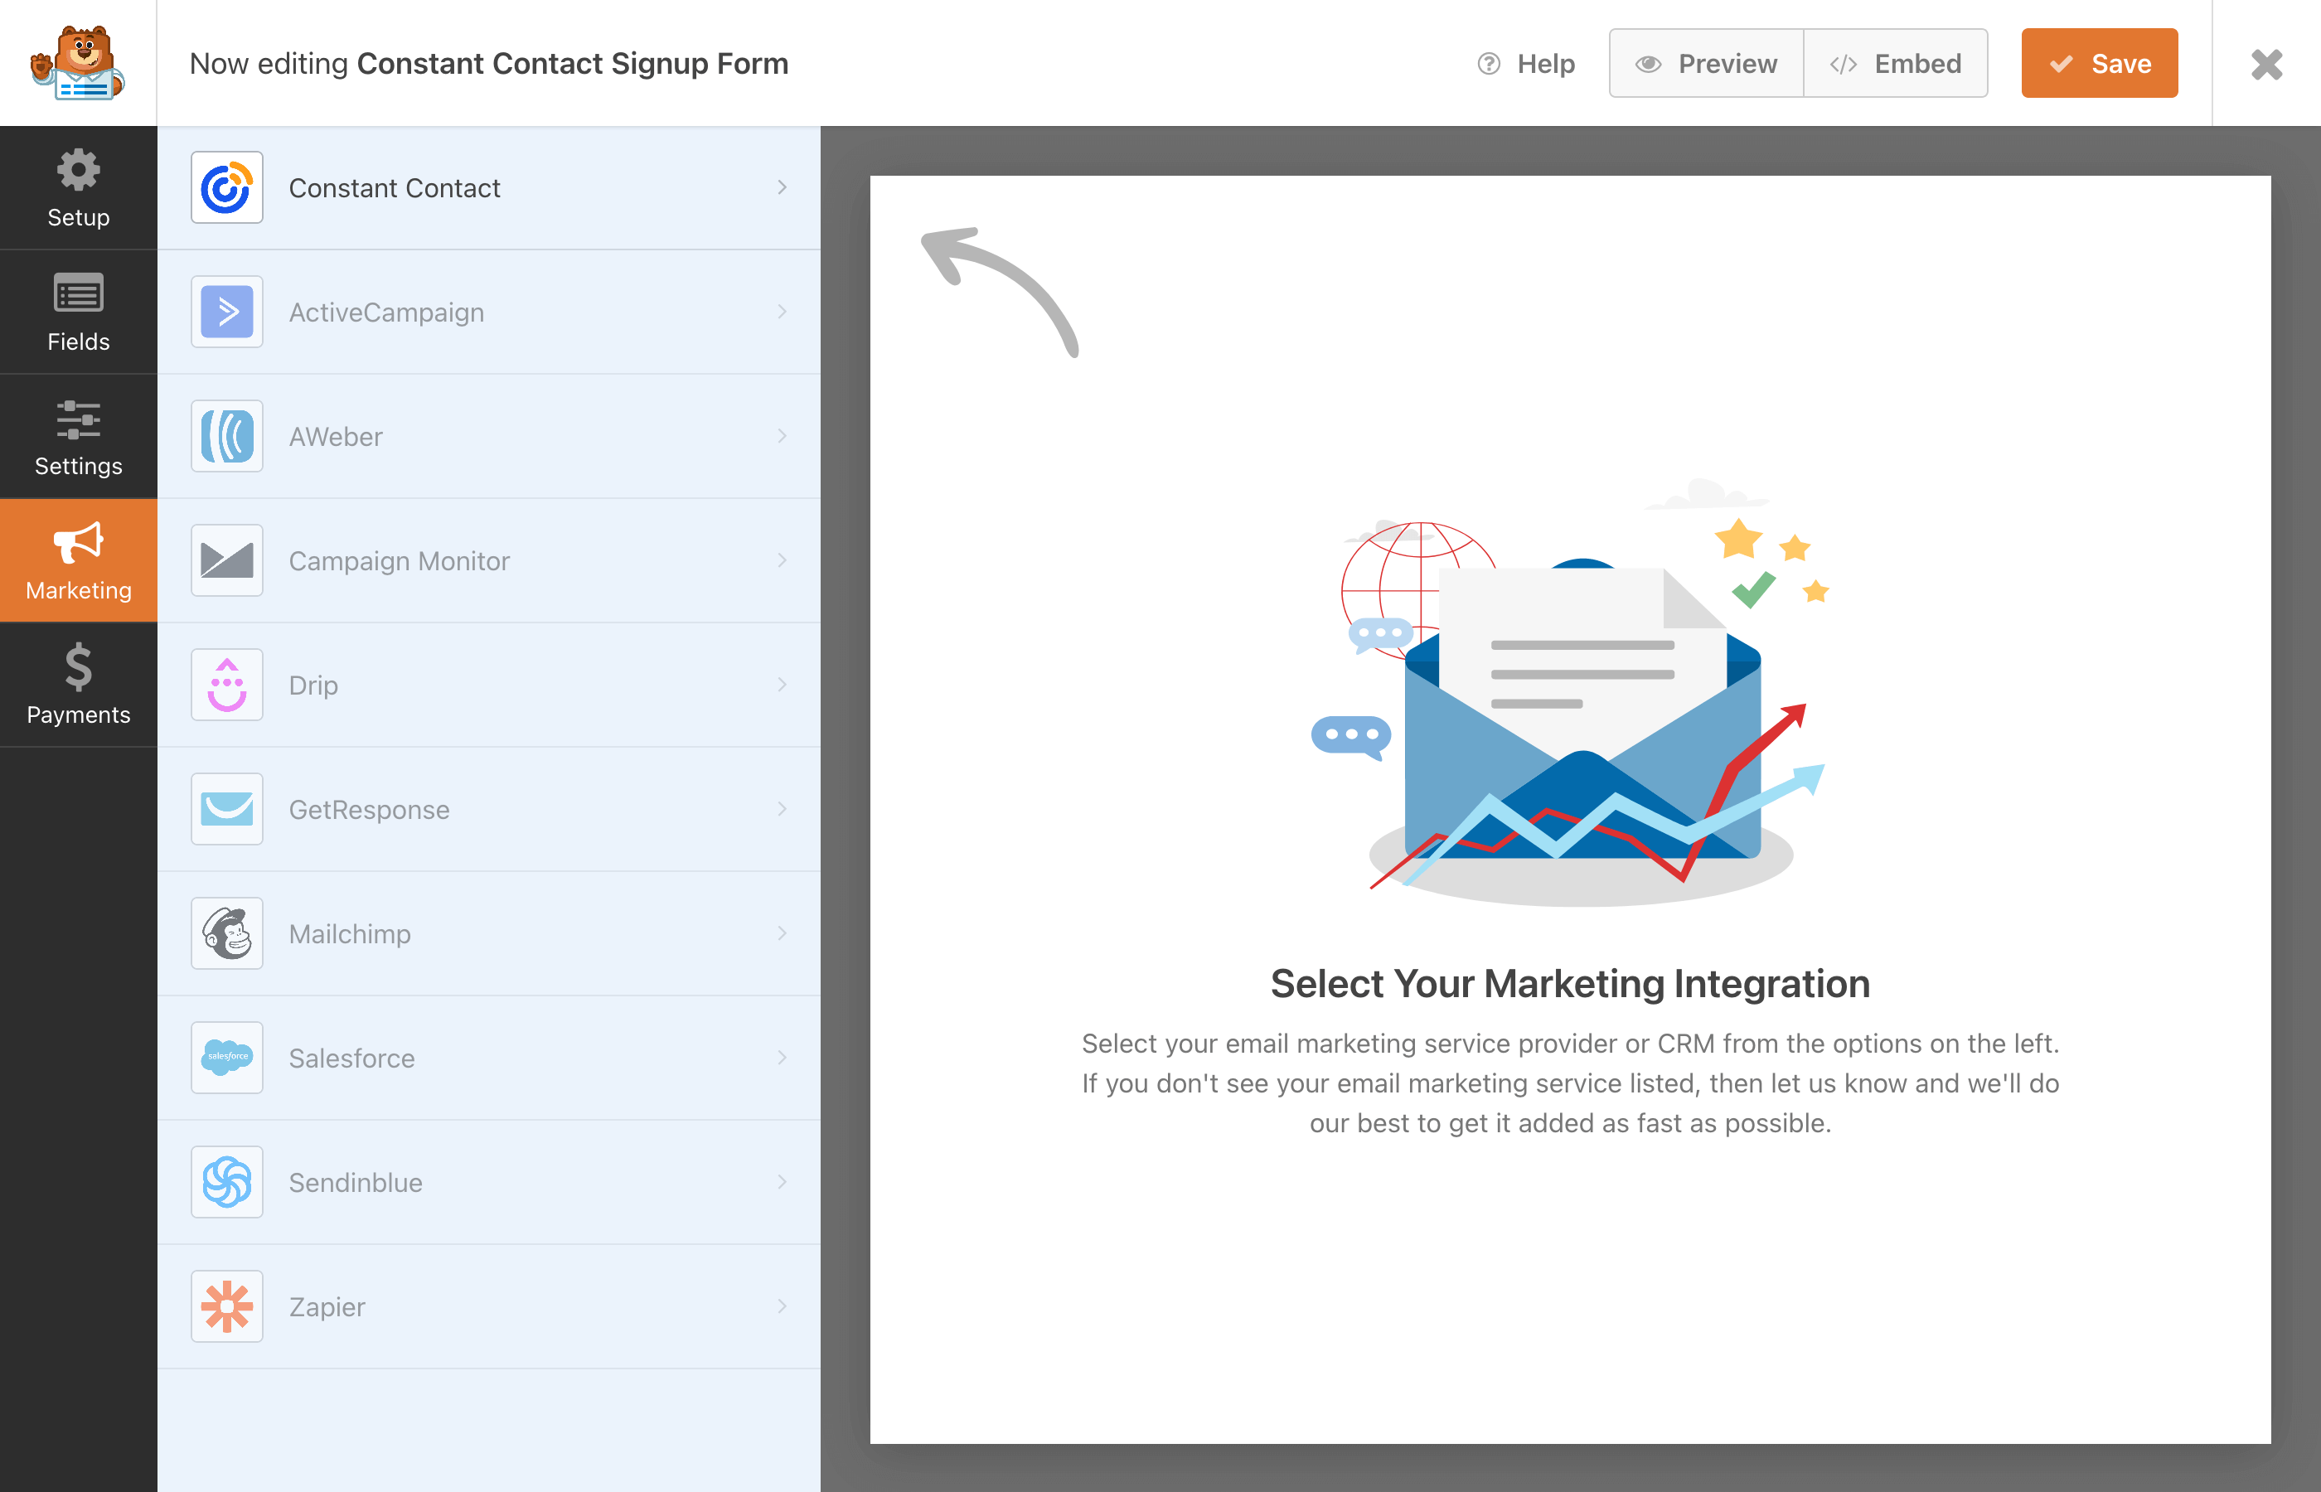Go to the Payments tab
The width and height of the screenshot is (2321, 1492).
(x=79, y=685)
